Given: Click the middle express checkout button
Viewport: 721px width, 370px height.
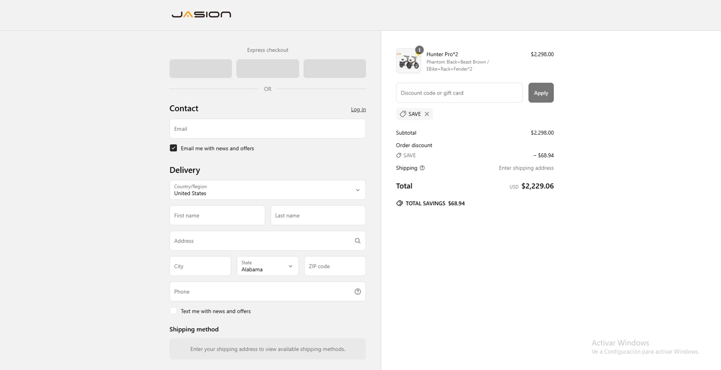Looking at the screenshot, I should pyautogui.click(x=268, y=69).
